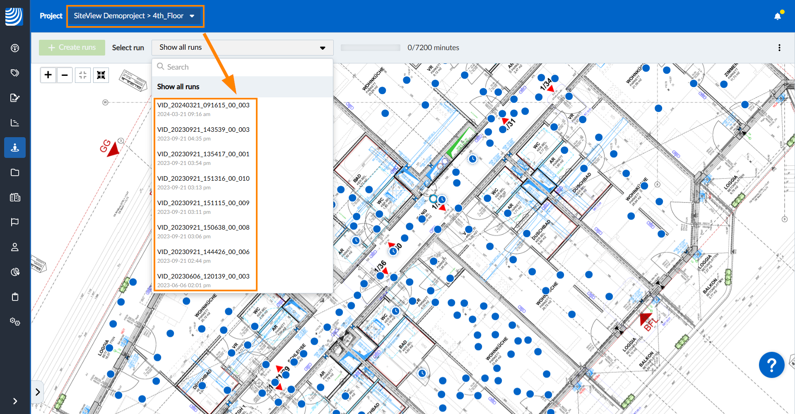Screen dimensions: 795x414
Task: Open the user profile icon in sidebar
Action: tap(15, 247)
